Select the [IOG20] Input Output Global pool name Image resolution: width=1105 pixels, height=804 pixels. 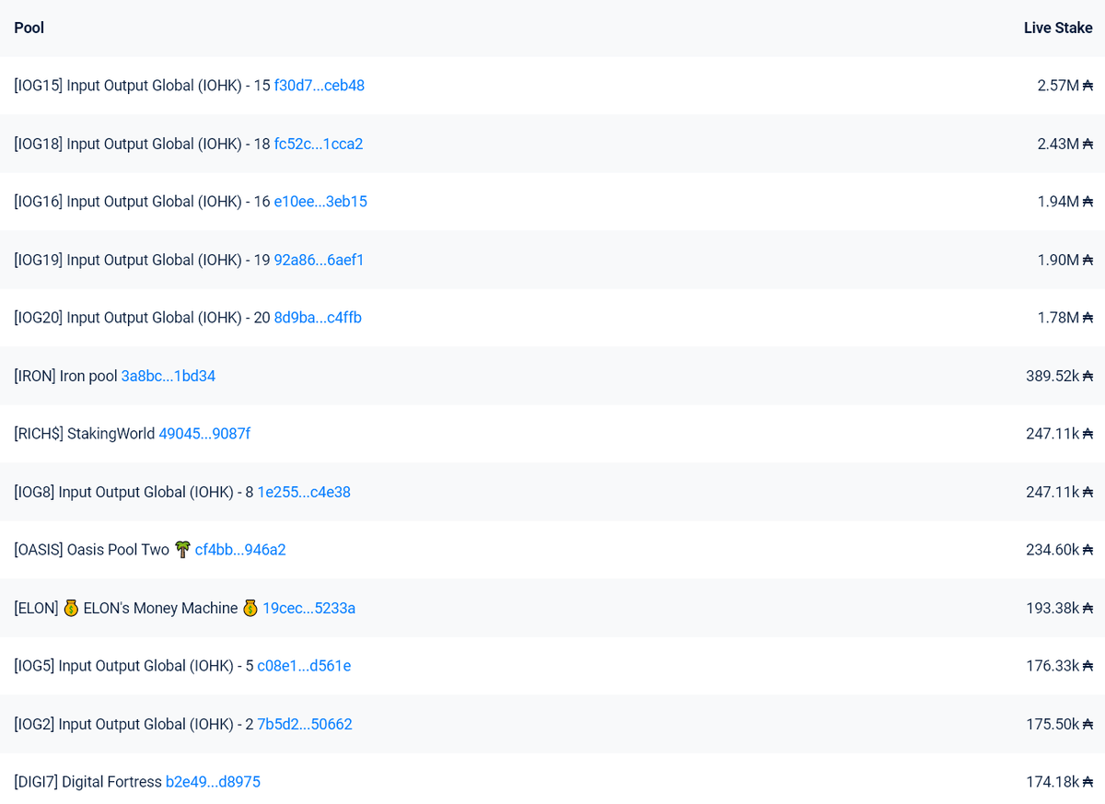click(142, 318)
